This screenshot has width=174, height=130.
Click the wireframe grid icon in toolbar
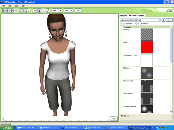pos(22,11)
